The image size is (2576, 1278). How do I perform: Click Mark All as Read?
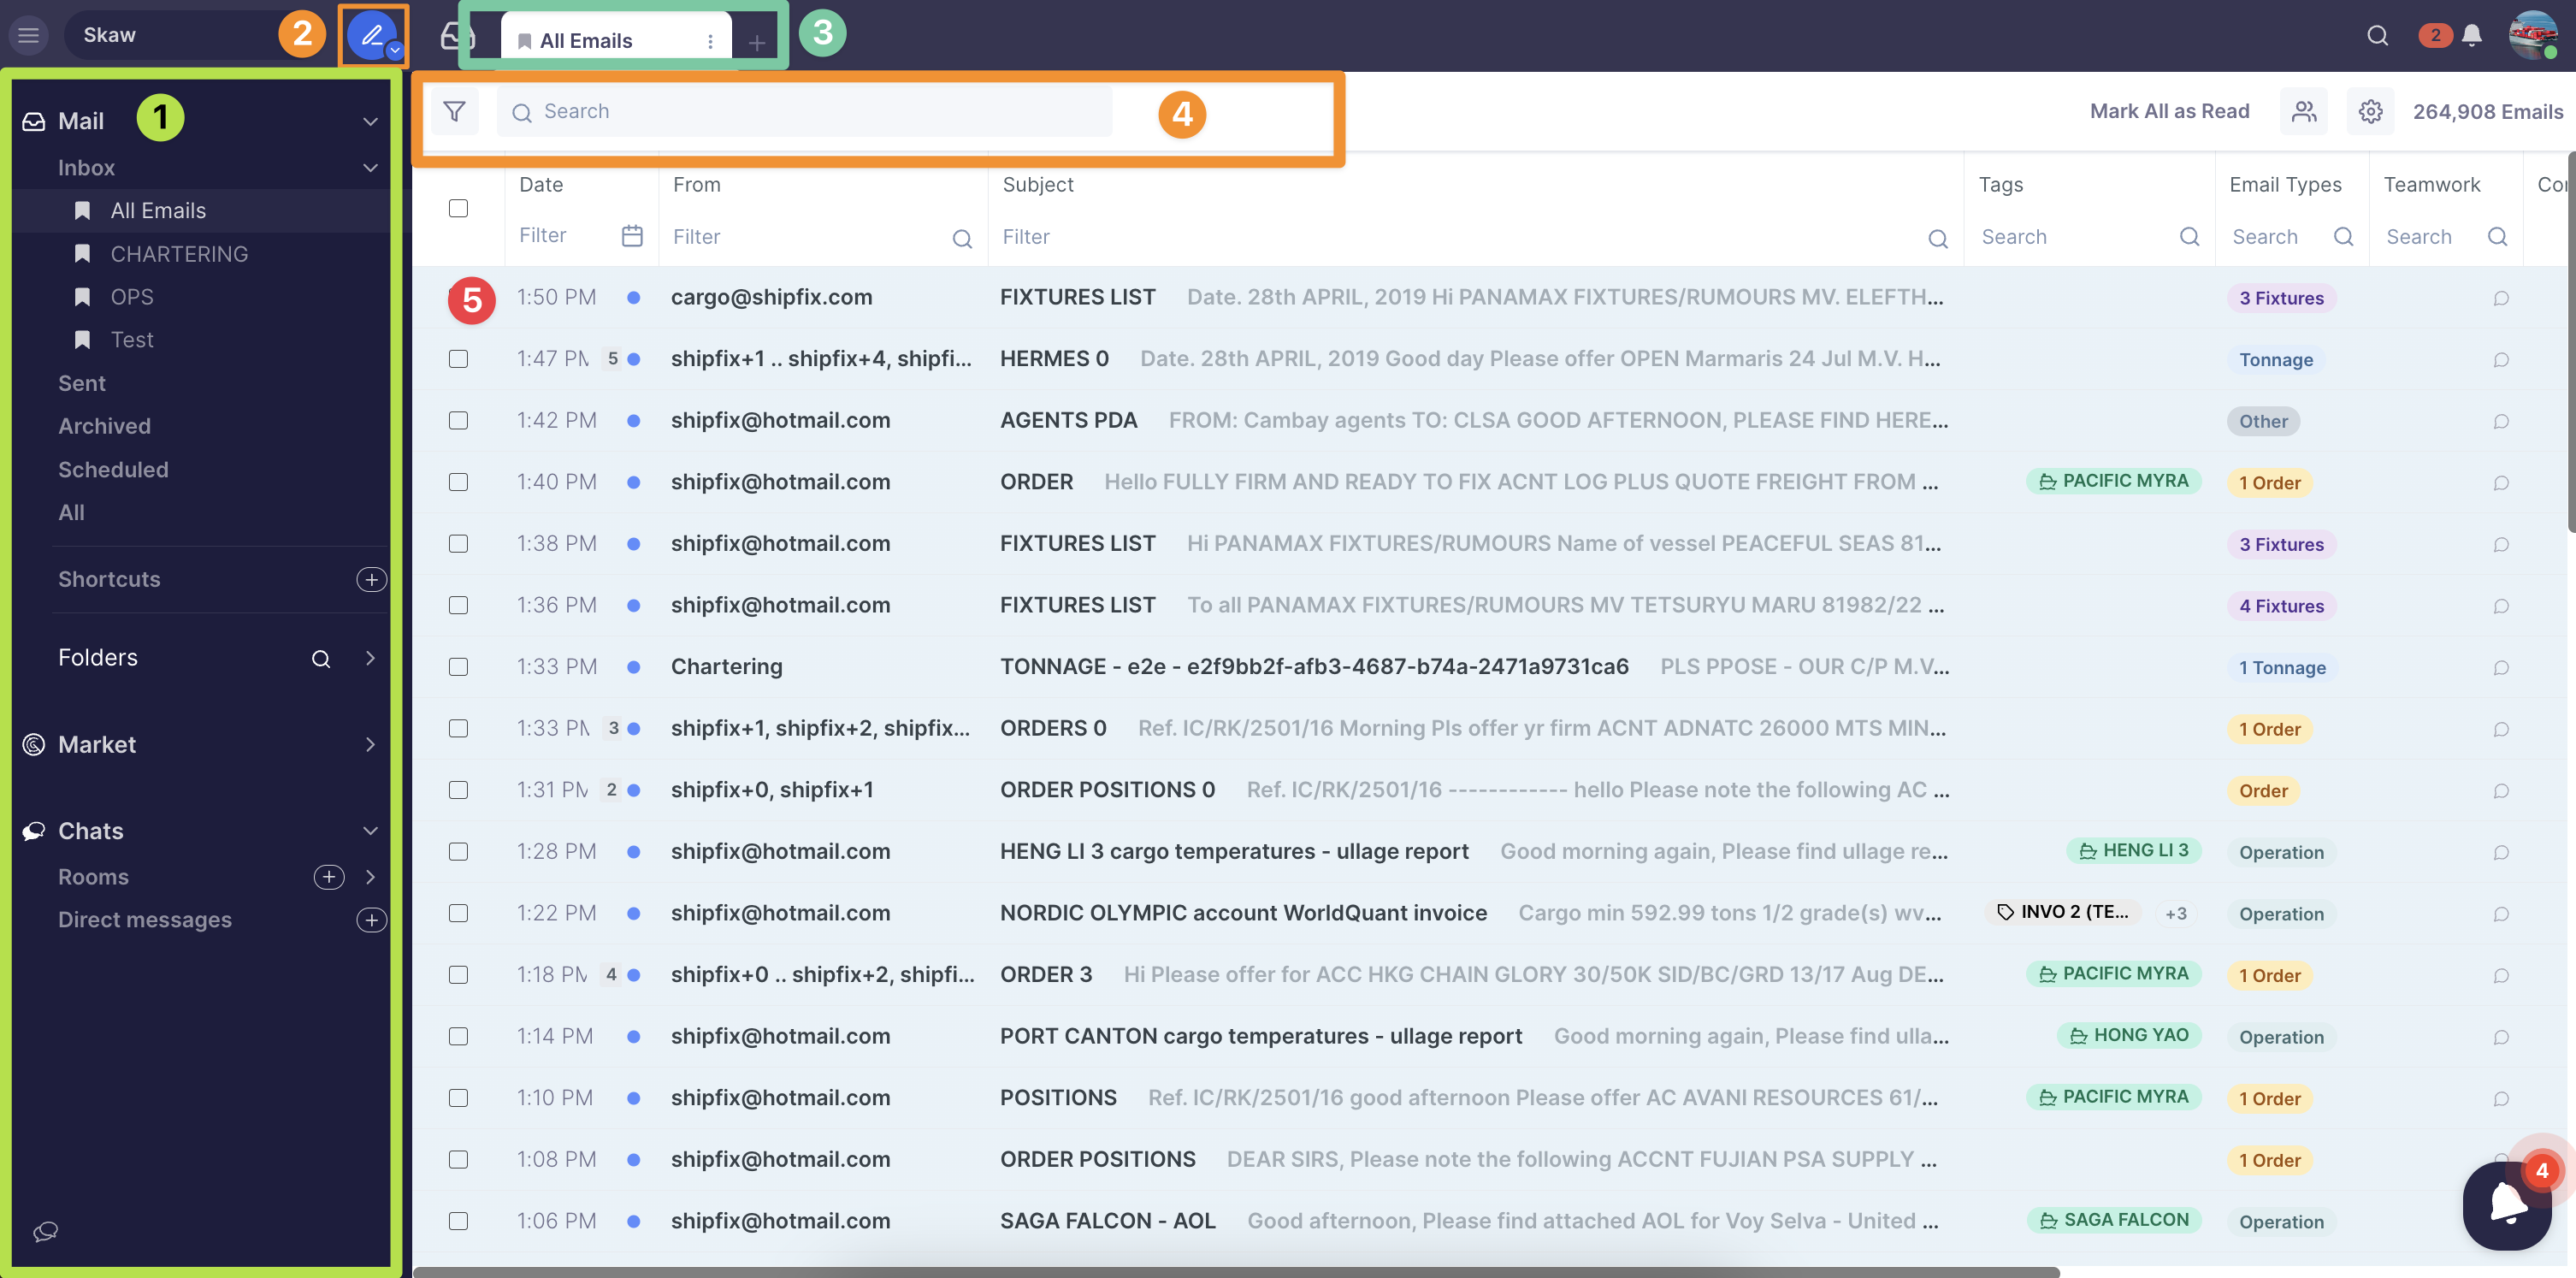(x=2168, y=111)
